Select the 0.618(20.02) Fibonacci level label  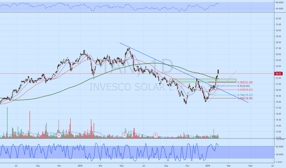click(245, 90)
